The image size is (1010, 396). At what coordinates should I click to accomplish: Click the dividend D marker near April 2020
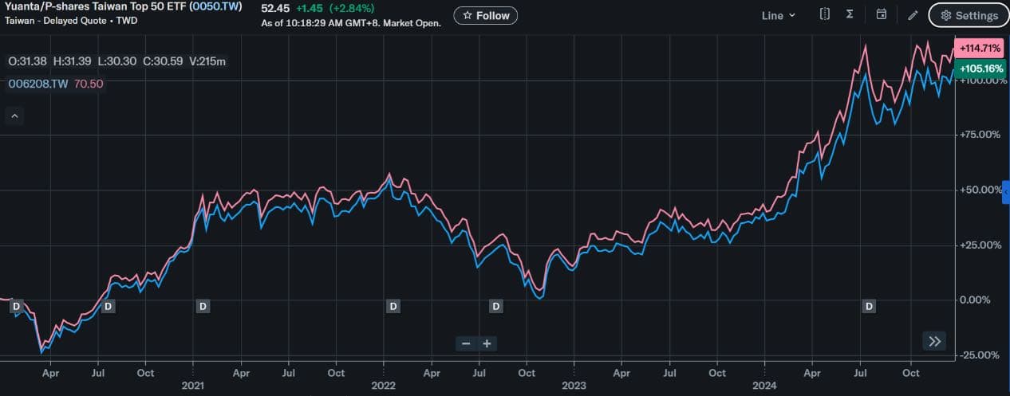(x=16, y=306)
